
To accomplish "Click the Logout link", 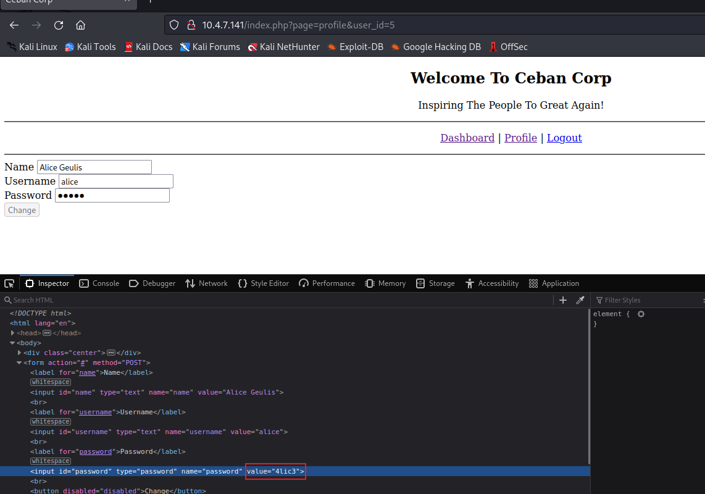I will pos(564,138).
